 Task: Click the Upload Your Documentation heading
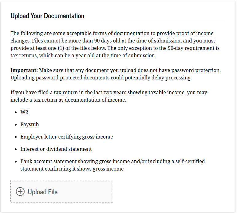pyautogui.click(x=47, y=16)
